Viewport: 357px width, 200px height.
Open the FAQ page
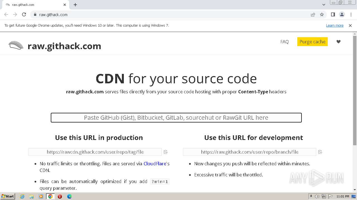coord(284,42)
